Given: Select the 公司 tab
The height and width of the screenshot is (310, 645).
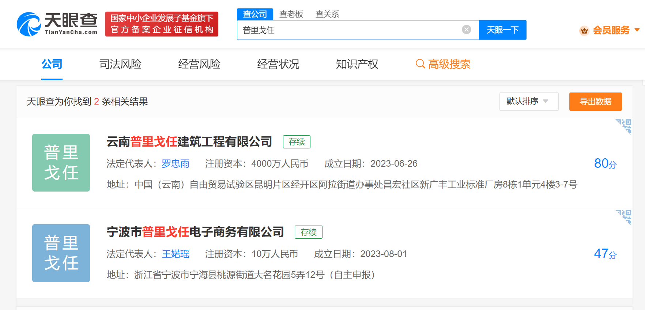Looking at the screenshot, I should point(52,64).
